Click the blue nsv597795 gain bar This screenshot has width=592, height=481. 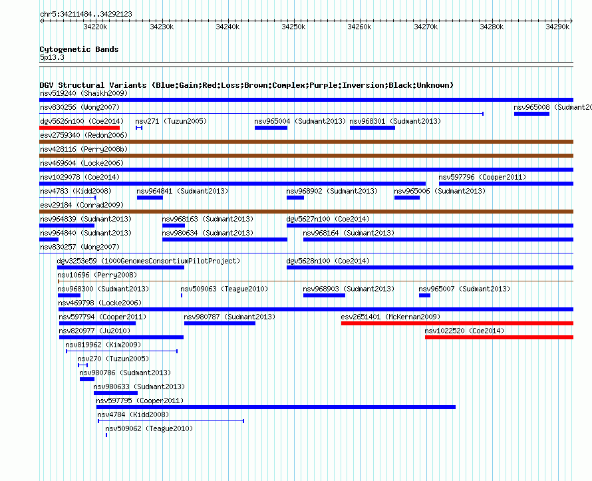(276, 407)
